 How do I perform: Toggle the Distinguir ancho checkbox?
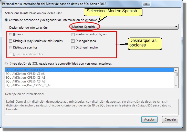73,48
